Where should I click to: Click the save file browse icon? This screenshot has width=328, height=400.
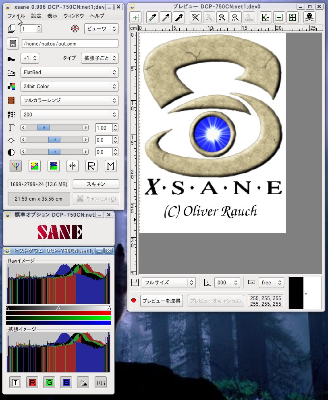coord(13,44)
